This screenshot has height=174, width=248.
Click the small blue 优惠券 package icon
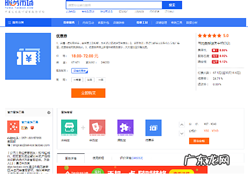point(153,128)
